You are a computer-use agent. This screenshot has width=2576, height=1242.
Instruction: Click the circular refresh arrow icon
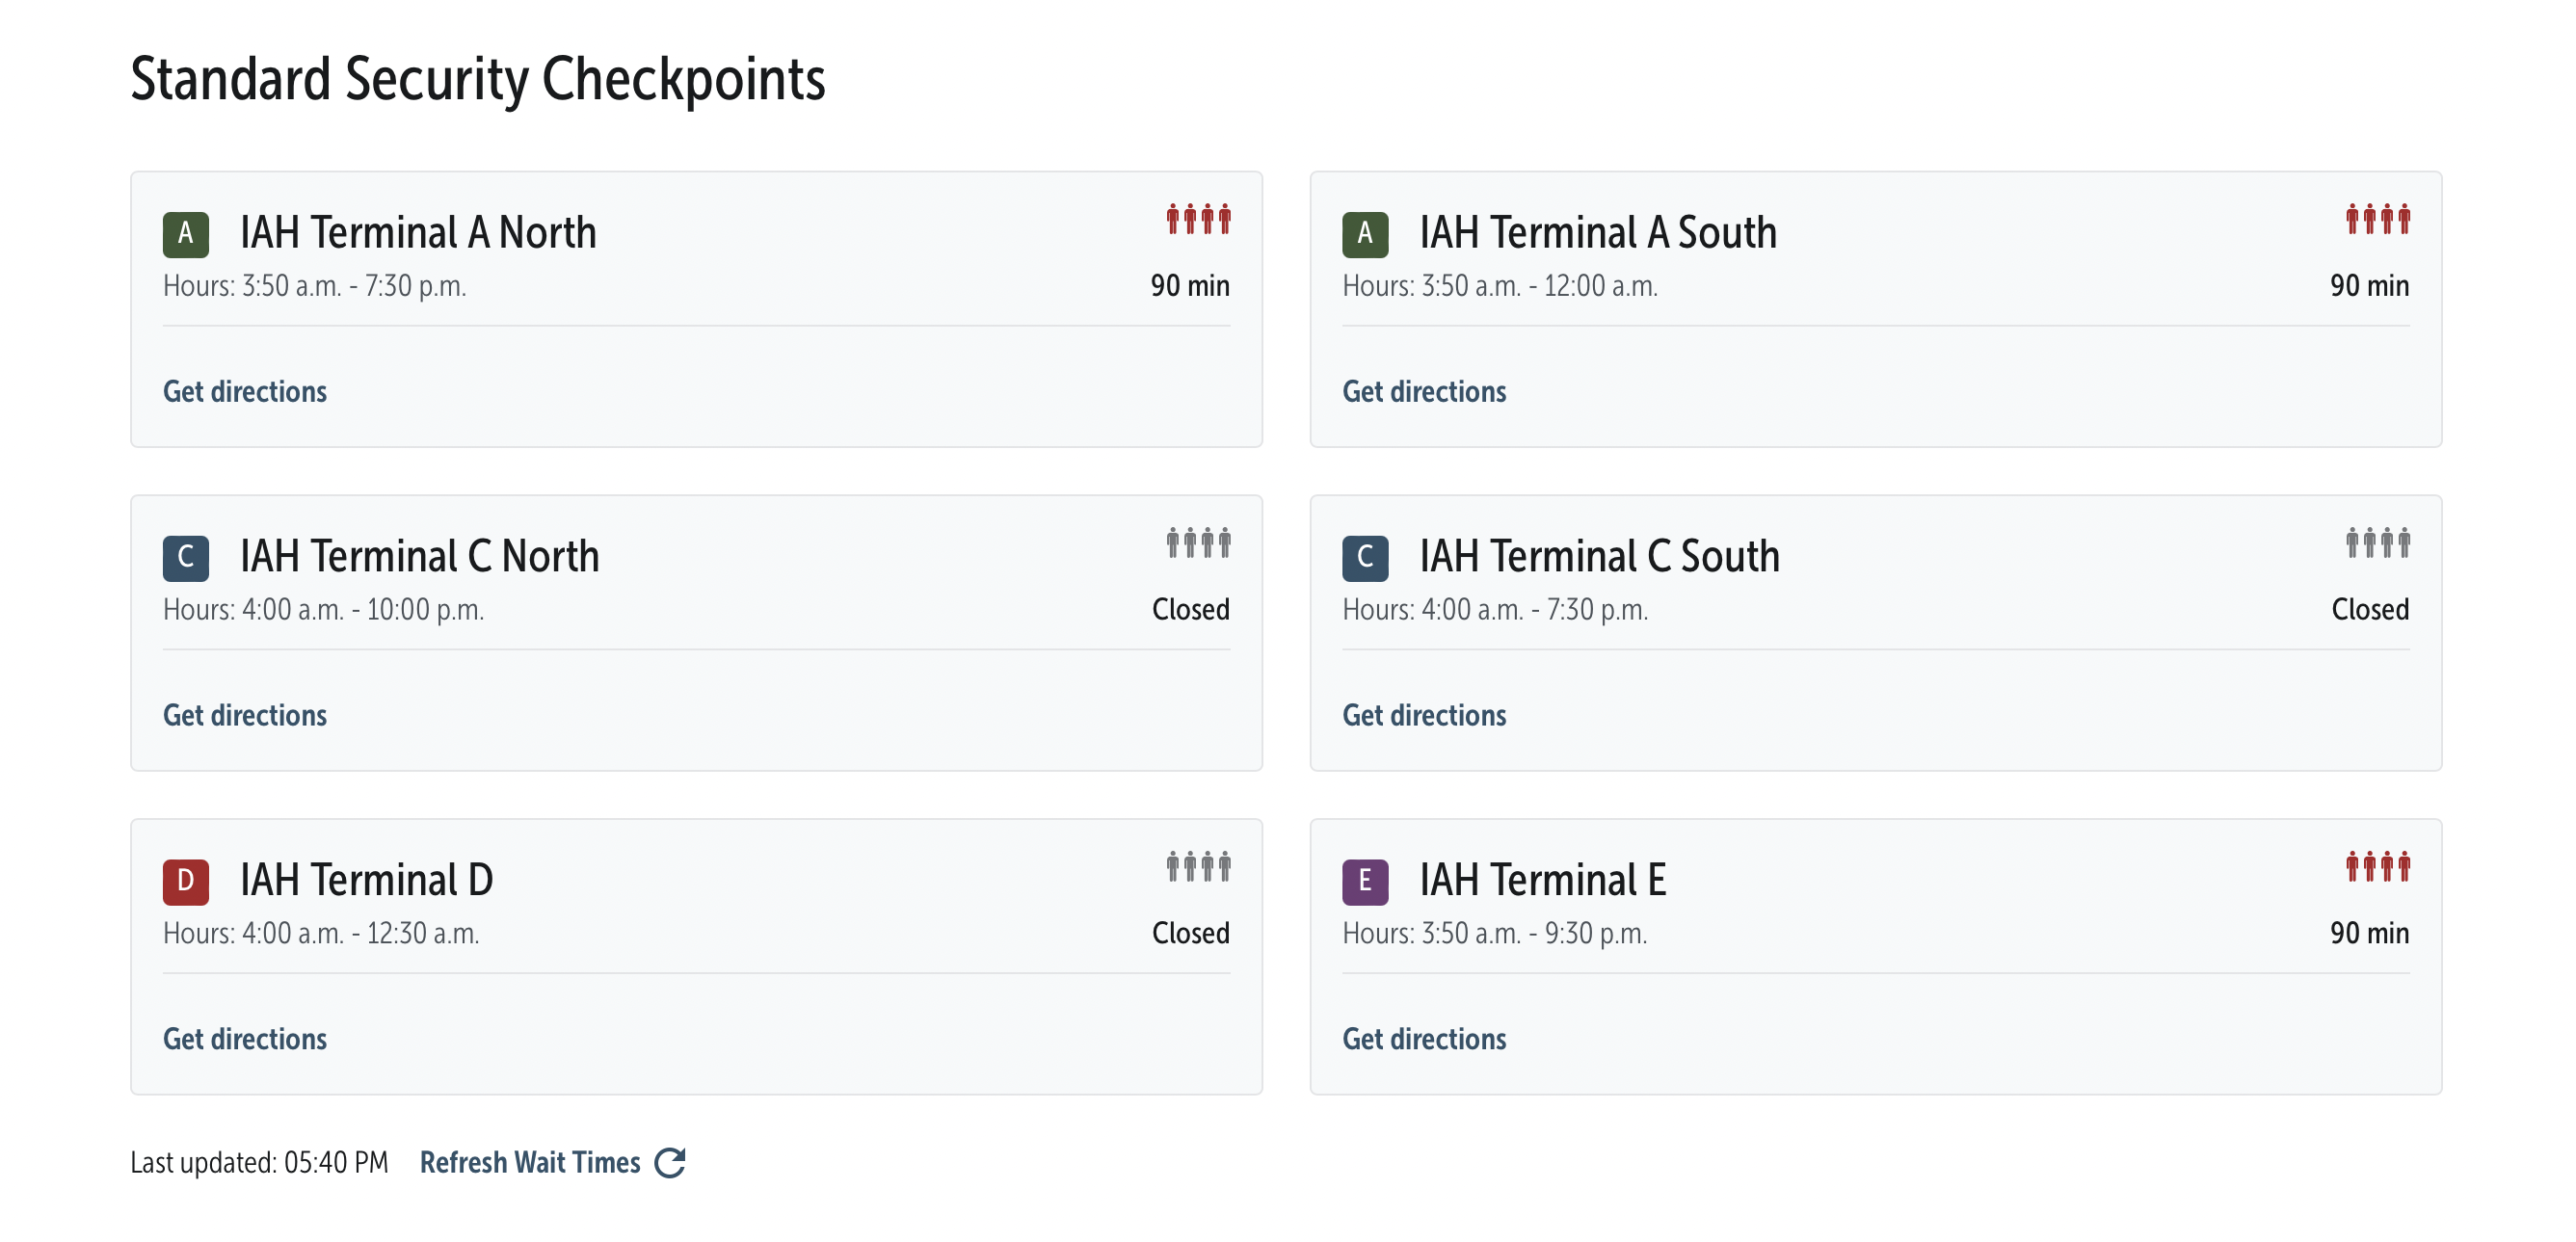(x=669, y=1163)
